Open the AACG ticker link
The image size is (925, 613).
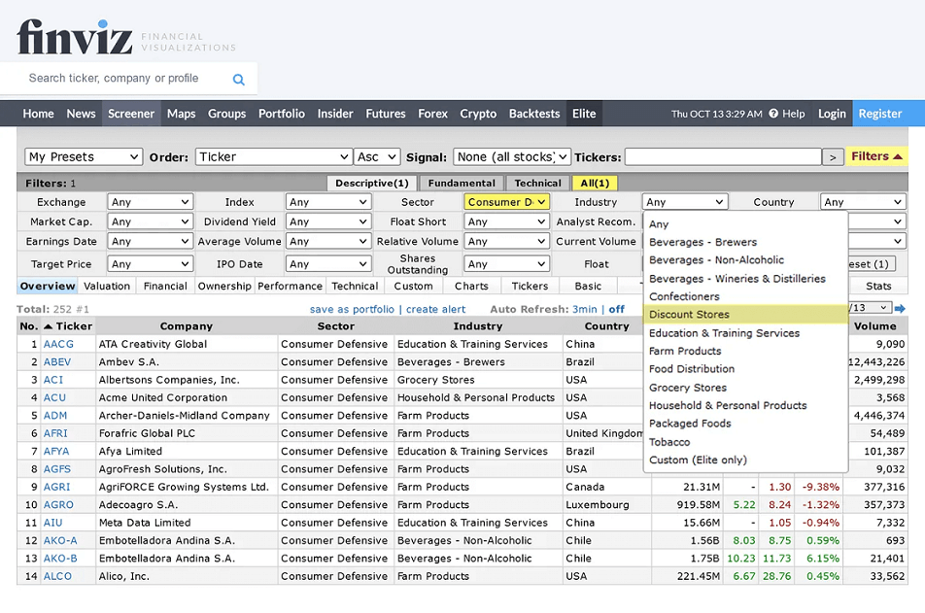click(x=58, y=344)
